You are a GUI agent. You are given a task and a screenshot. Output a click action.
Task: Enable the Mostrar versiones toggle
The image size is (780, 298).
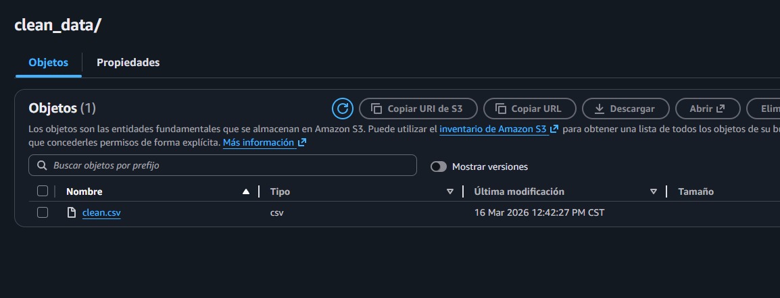(439, 167)
